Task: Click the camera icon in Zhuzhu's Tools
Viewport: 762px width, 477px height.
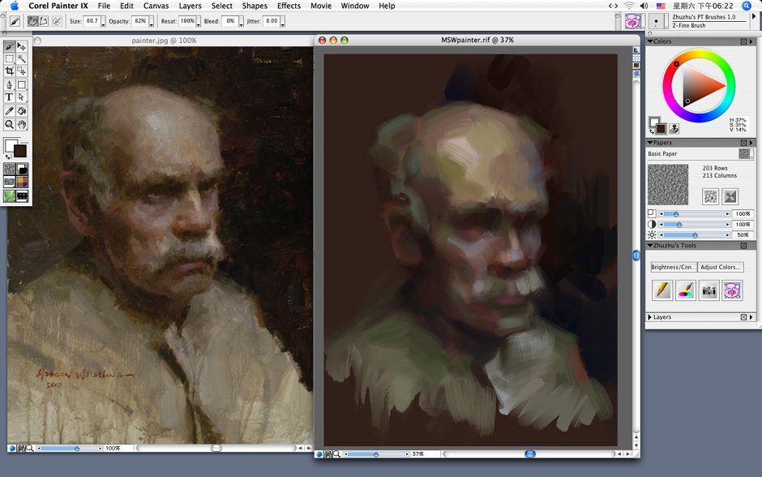Action: (708, 290)
